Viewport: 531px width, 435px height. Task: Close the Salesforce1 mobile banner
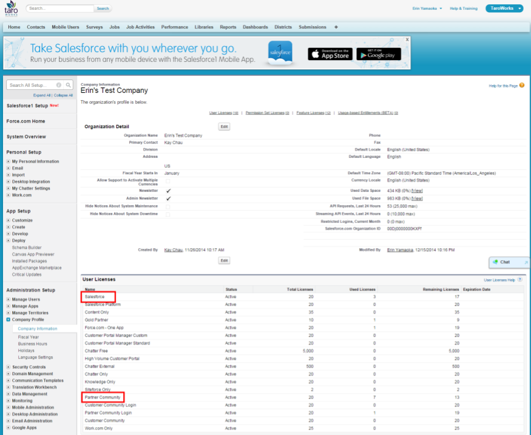pos(407,39)
